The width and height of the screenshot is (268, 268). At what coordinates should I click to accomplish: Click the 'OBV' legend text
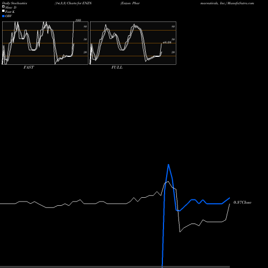pos(9,16)
